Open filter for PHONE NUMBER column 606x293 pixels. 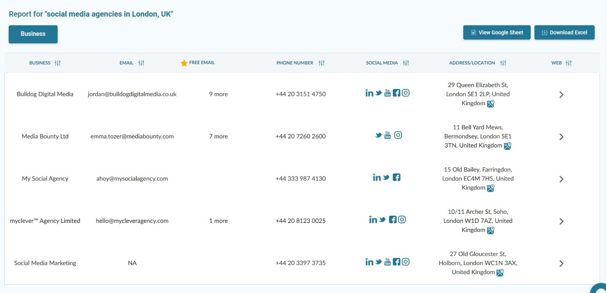(322, 63)
